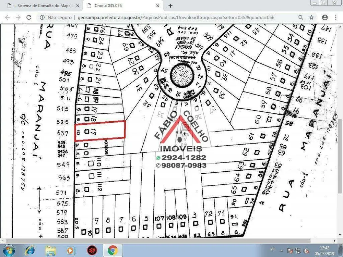
Task: Open a new tab with plus button
Action: 170,6
